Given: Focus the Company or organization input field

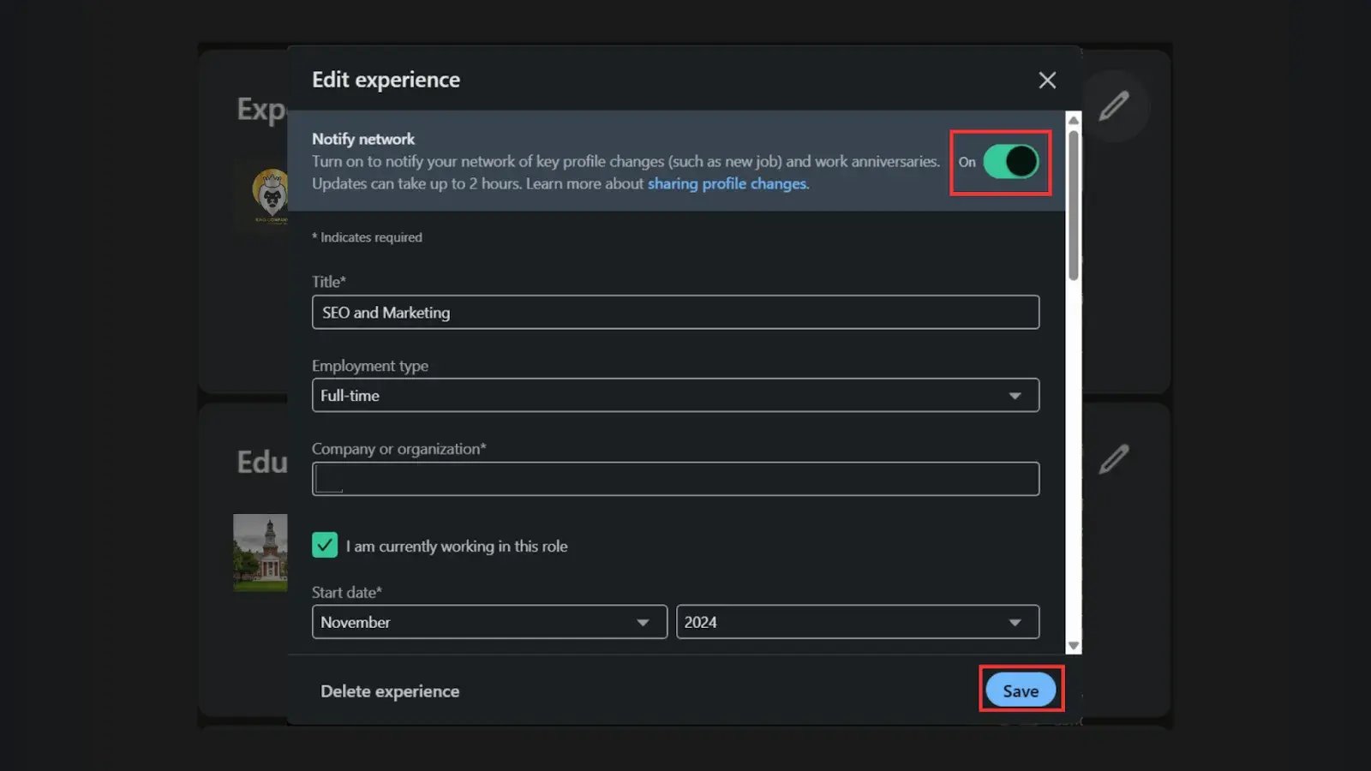Looking at the screenshot, I should [685, 479].
